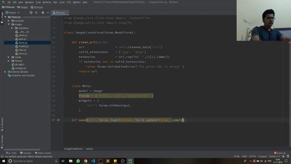Click the 4 spaces indent indicator
291x164 pixels.
(x=262, y=157)
